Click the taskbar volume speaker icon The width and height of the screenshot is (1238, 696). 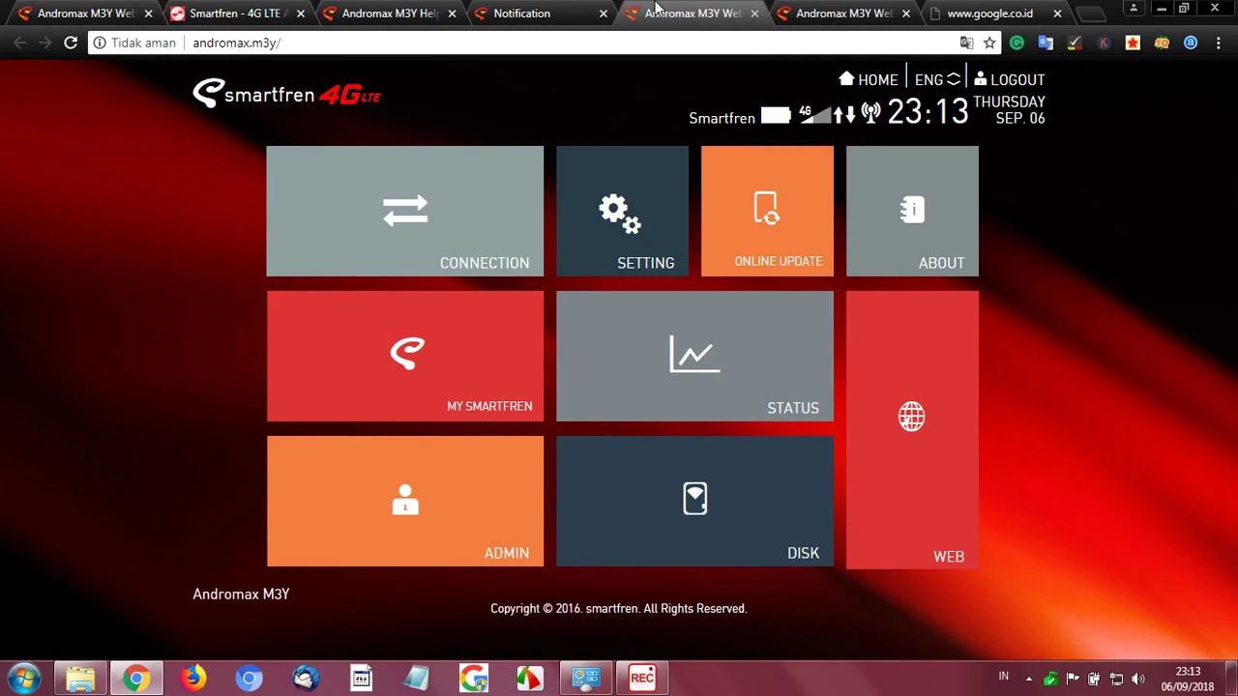point(1138,679)
